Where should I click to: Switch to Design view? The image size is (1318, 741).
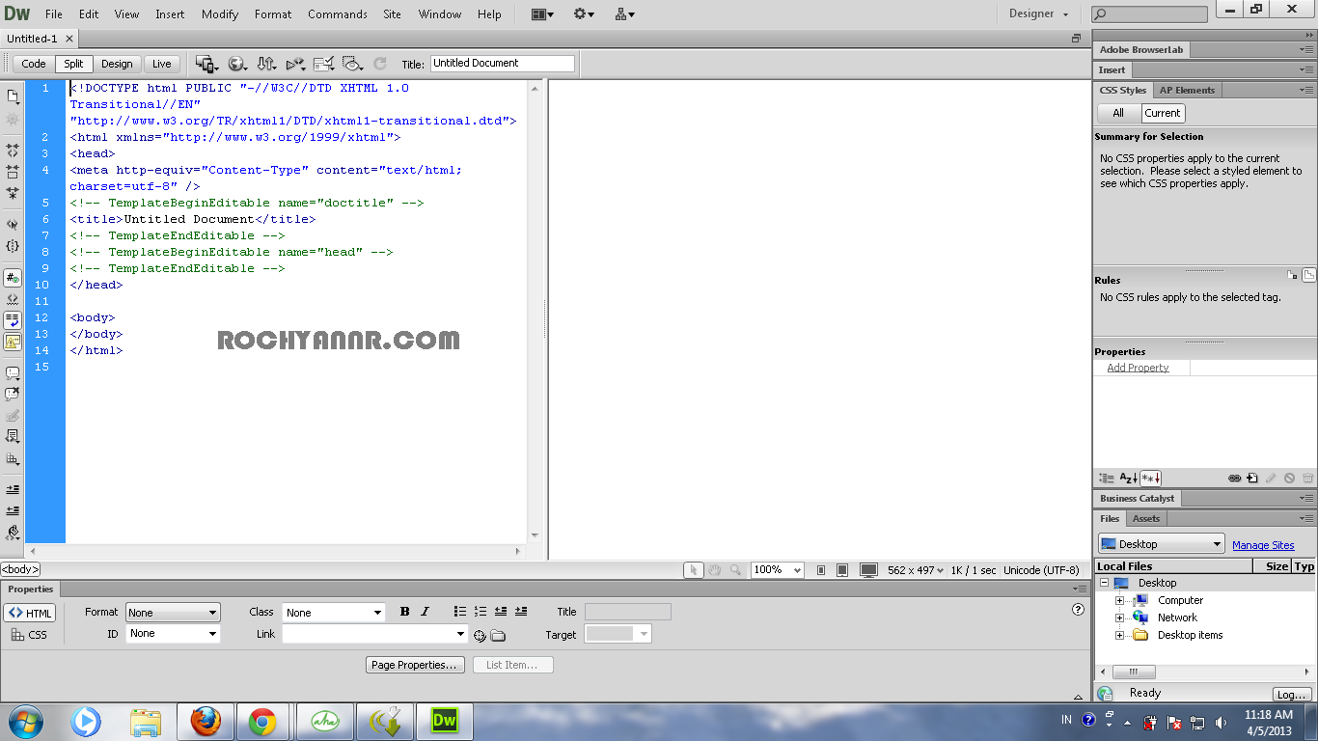pyautogui.click(x=117, y=64)
